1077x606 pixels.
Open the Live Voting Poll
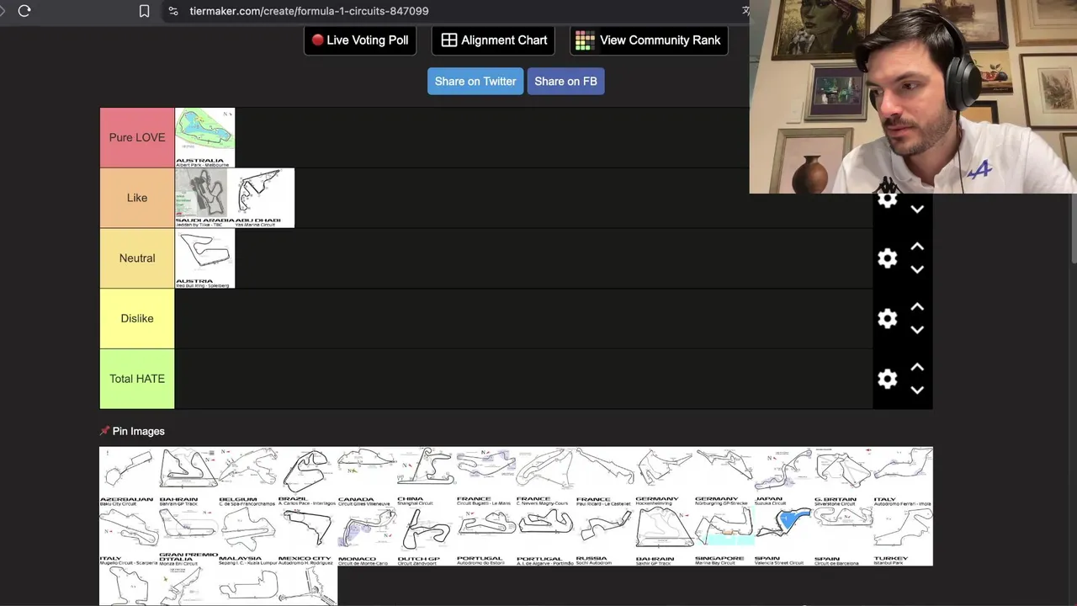click(x=360, y=40)
